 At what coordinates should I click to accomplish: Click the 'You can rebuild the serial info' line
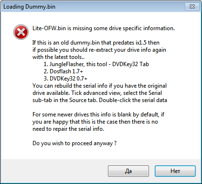click(99, 86)
